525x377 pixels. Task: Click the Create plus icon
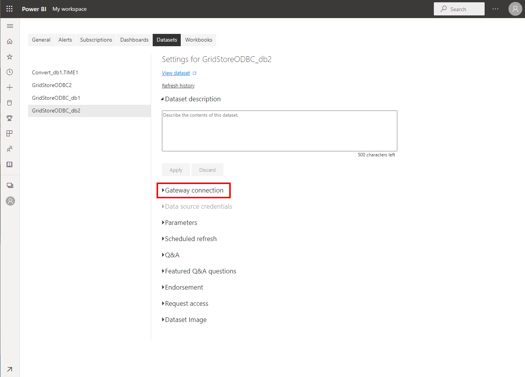(10, 88)
